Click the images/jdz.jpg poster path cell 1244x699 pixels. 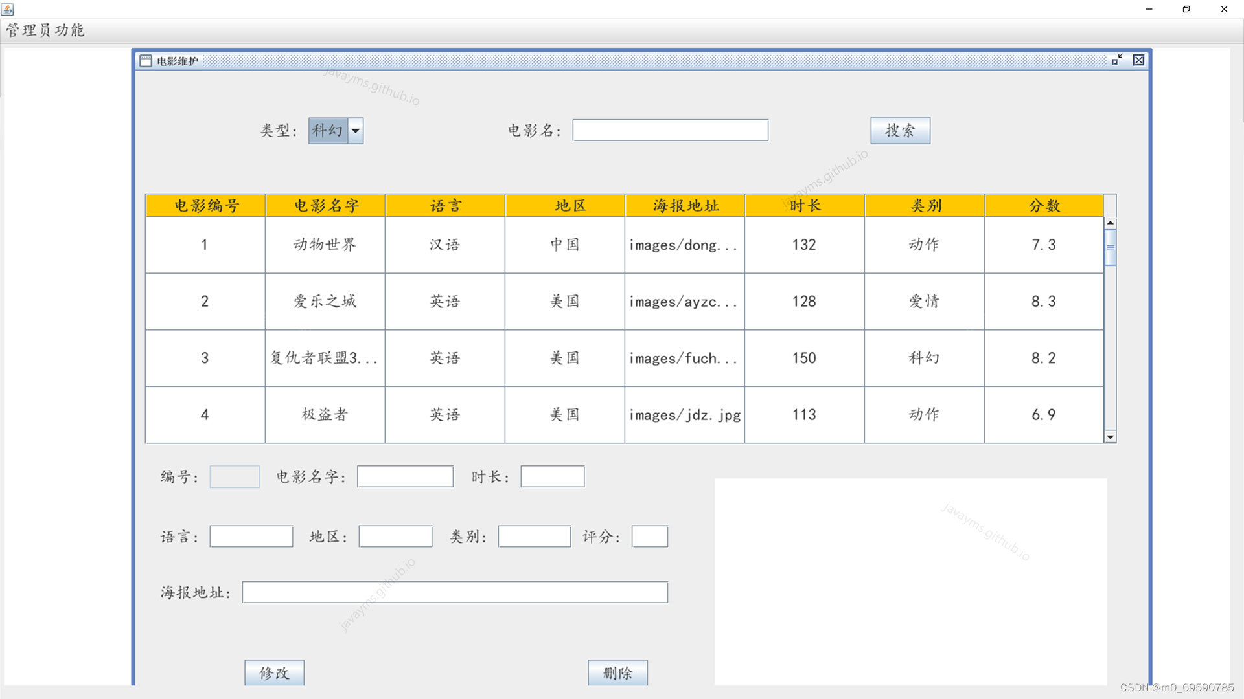point(684,415)
